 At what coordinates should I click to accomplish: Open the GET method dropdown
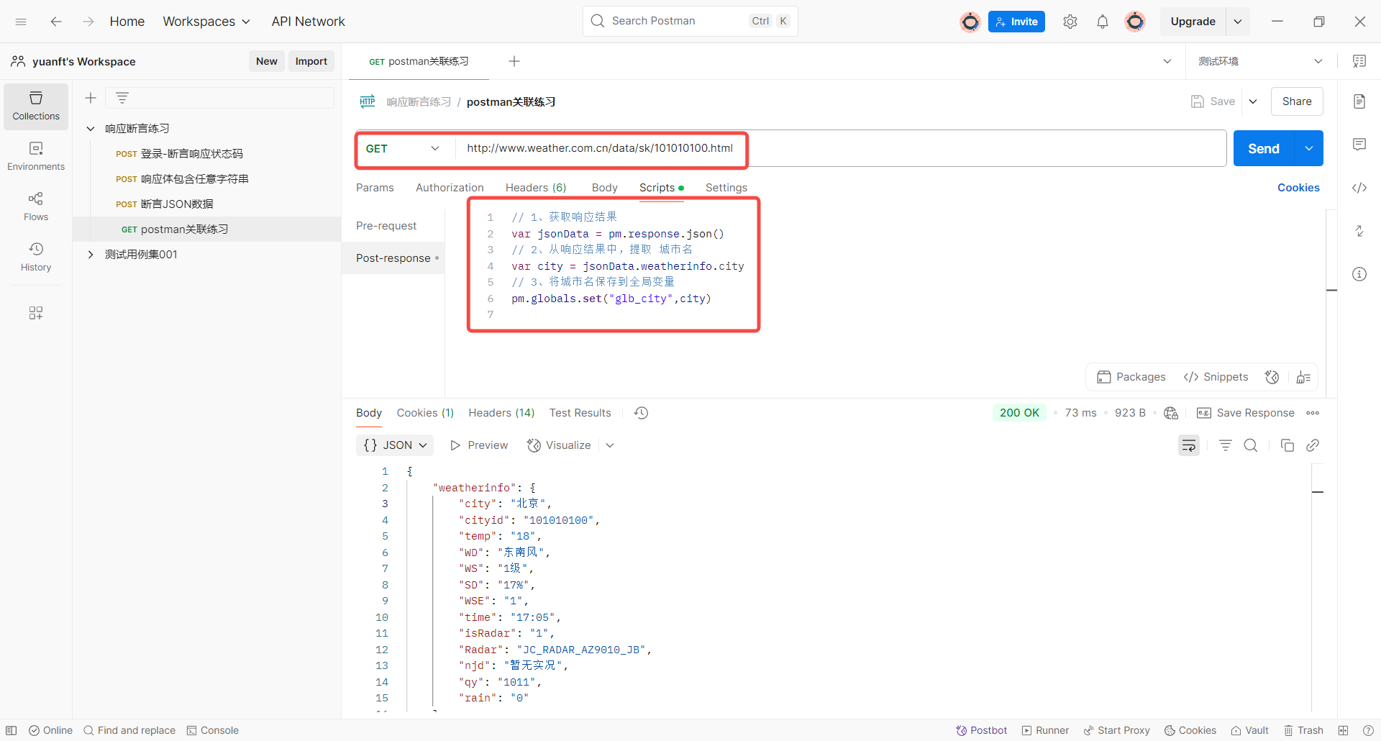[404, 148]
